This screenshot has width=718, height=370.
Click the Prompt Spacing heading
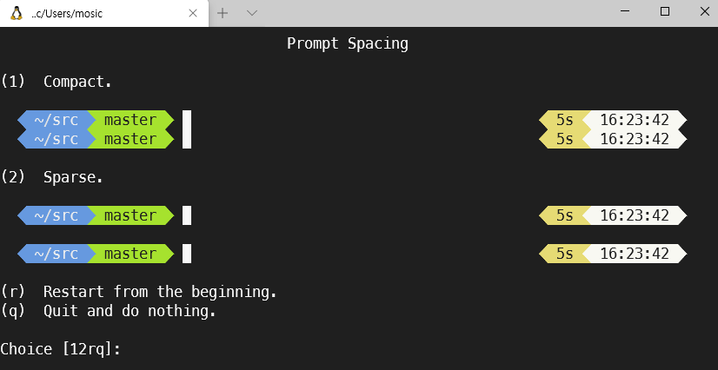(348, 43)
